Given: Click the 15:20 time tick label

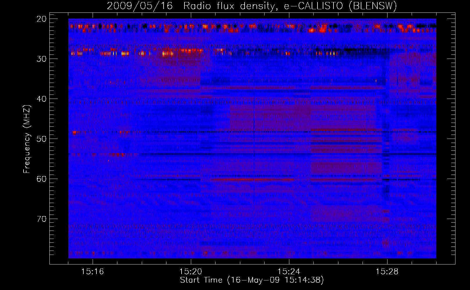Looking at the screenshot, I should pyautogui.click(x=191, y=272).
